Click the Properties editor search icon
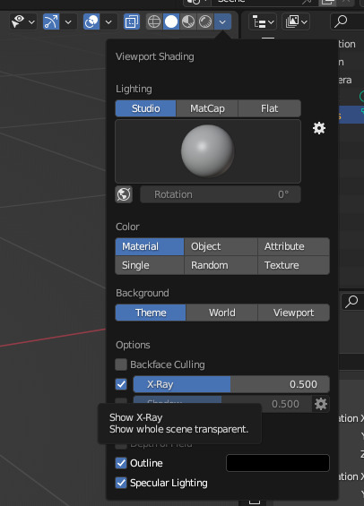The image size is (364, 506). pyautogui.click(x=351, y=302)
